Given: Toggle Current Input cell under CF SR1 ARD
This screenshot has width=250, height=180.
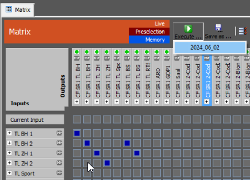Looking at the screenshot, I should click(x=157, y=119).
